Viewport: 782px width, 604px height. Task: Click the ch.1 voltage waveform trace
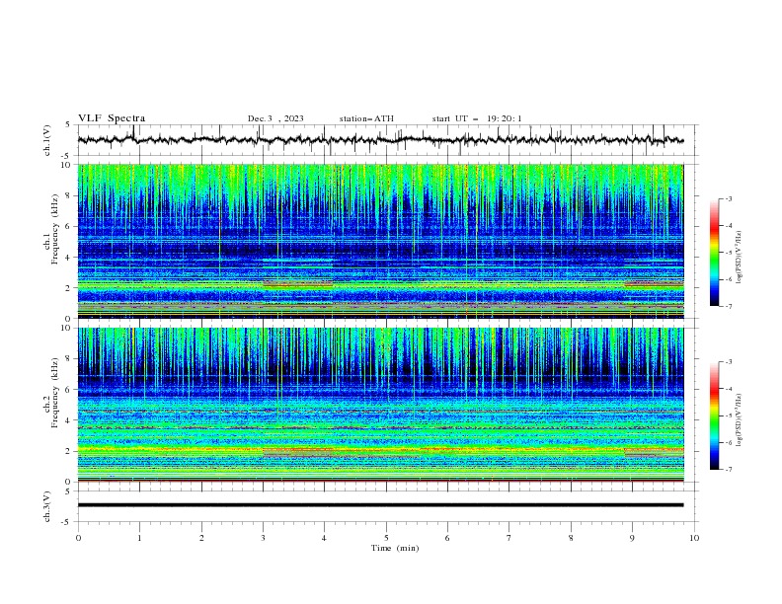click(380, 140)
